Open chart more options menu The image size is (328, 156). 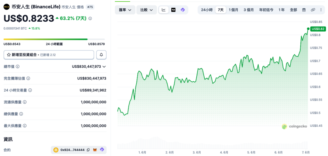(321, 10)
